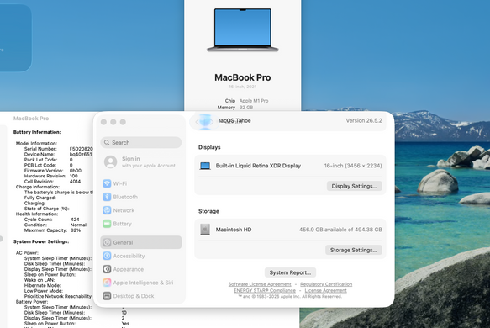
Task: Select the Battery sidebar label
Action: (x=122, y=224)
